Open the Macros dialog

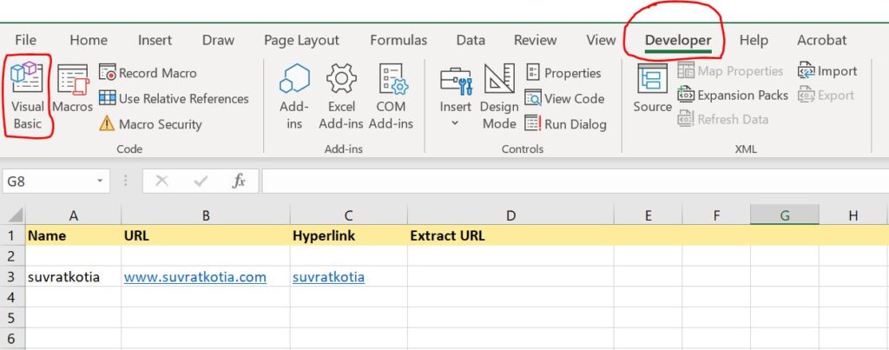click(73, 88)
